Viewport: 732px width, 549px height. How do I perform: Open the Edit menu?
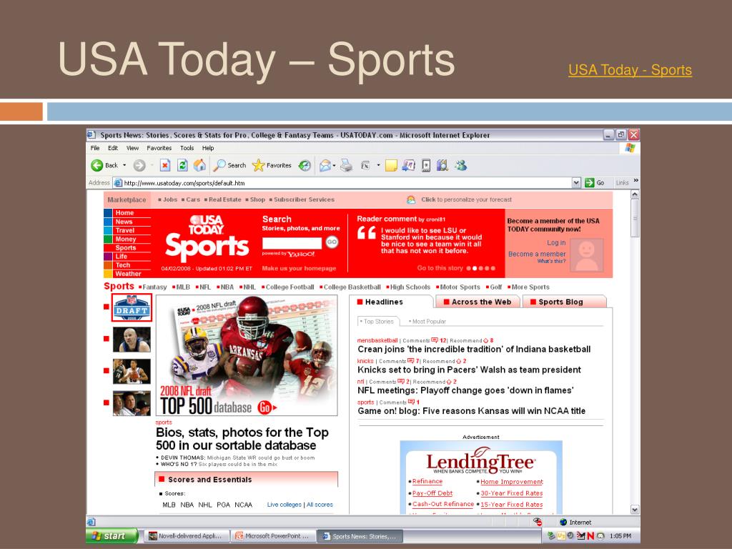113,148
